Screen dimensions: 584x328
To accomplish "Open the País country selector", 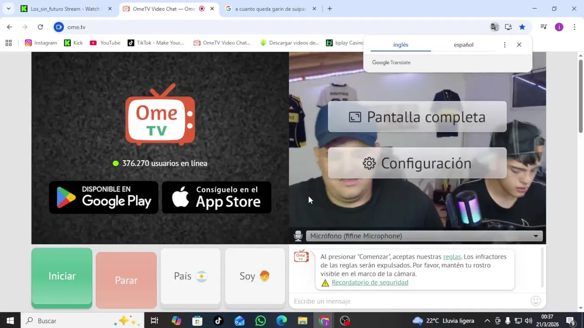I will tap(191, 276).
